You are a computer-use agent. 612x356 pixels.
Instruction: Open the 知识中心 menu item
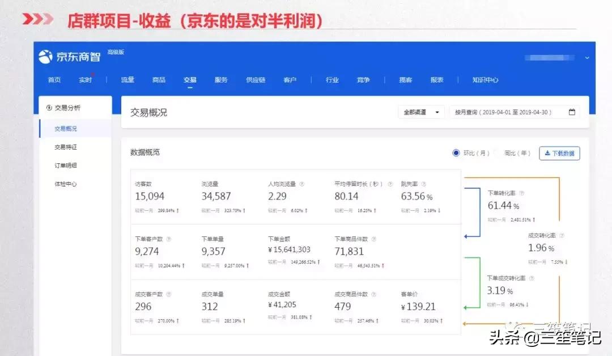point(484,80)
